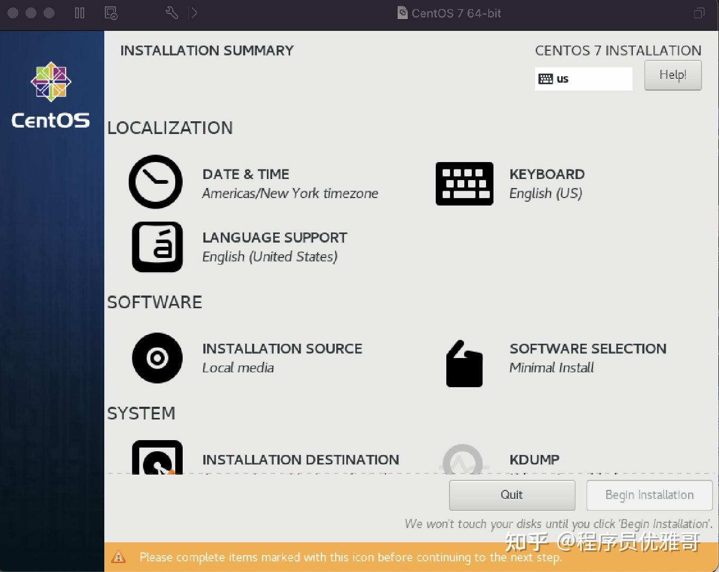Click Quit to exit installer
Viewport: 719px width, 572px height.
tap(511, 495)
